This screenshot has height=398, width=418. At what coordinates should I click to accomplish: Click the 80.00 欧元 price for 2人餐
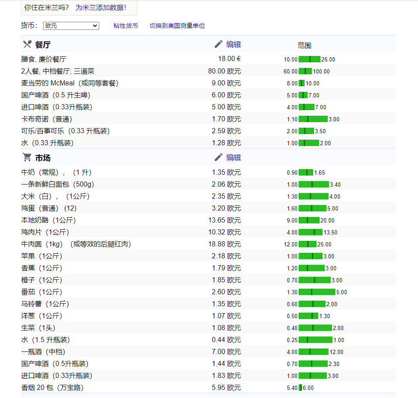pyautogui.click(x=225, y=71)
